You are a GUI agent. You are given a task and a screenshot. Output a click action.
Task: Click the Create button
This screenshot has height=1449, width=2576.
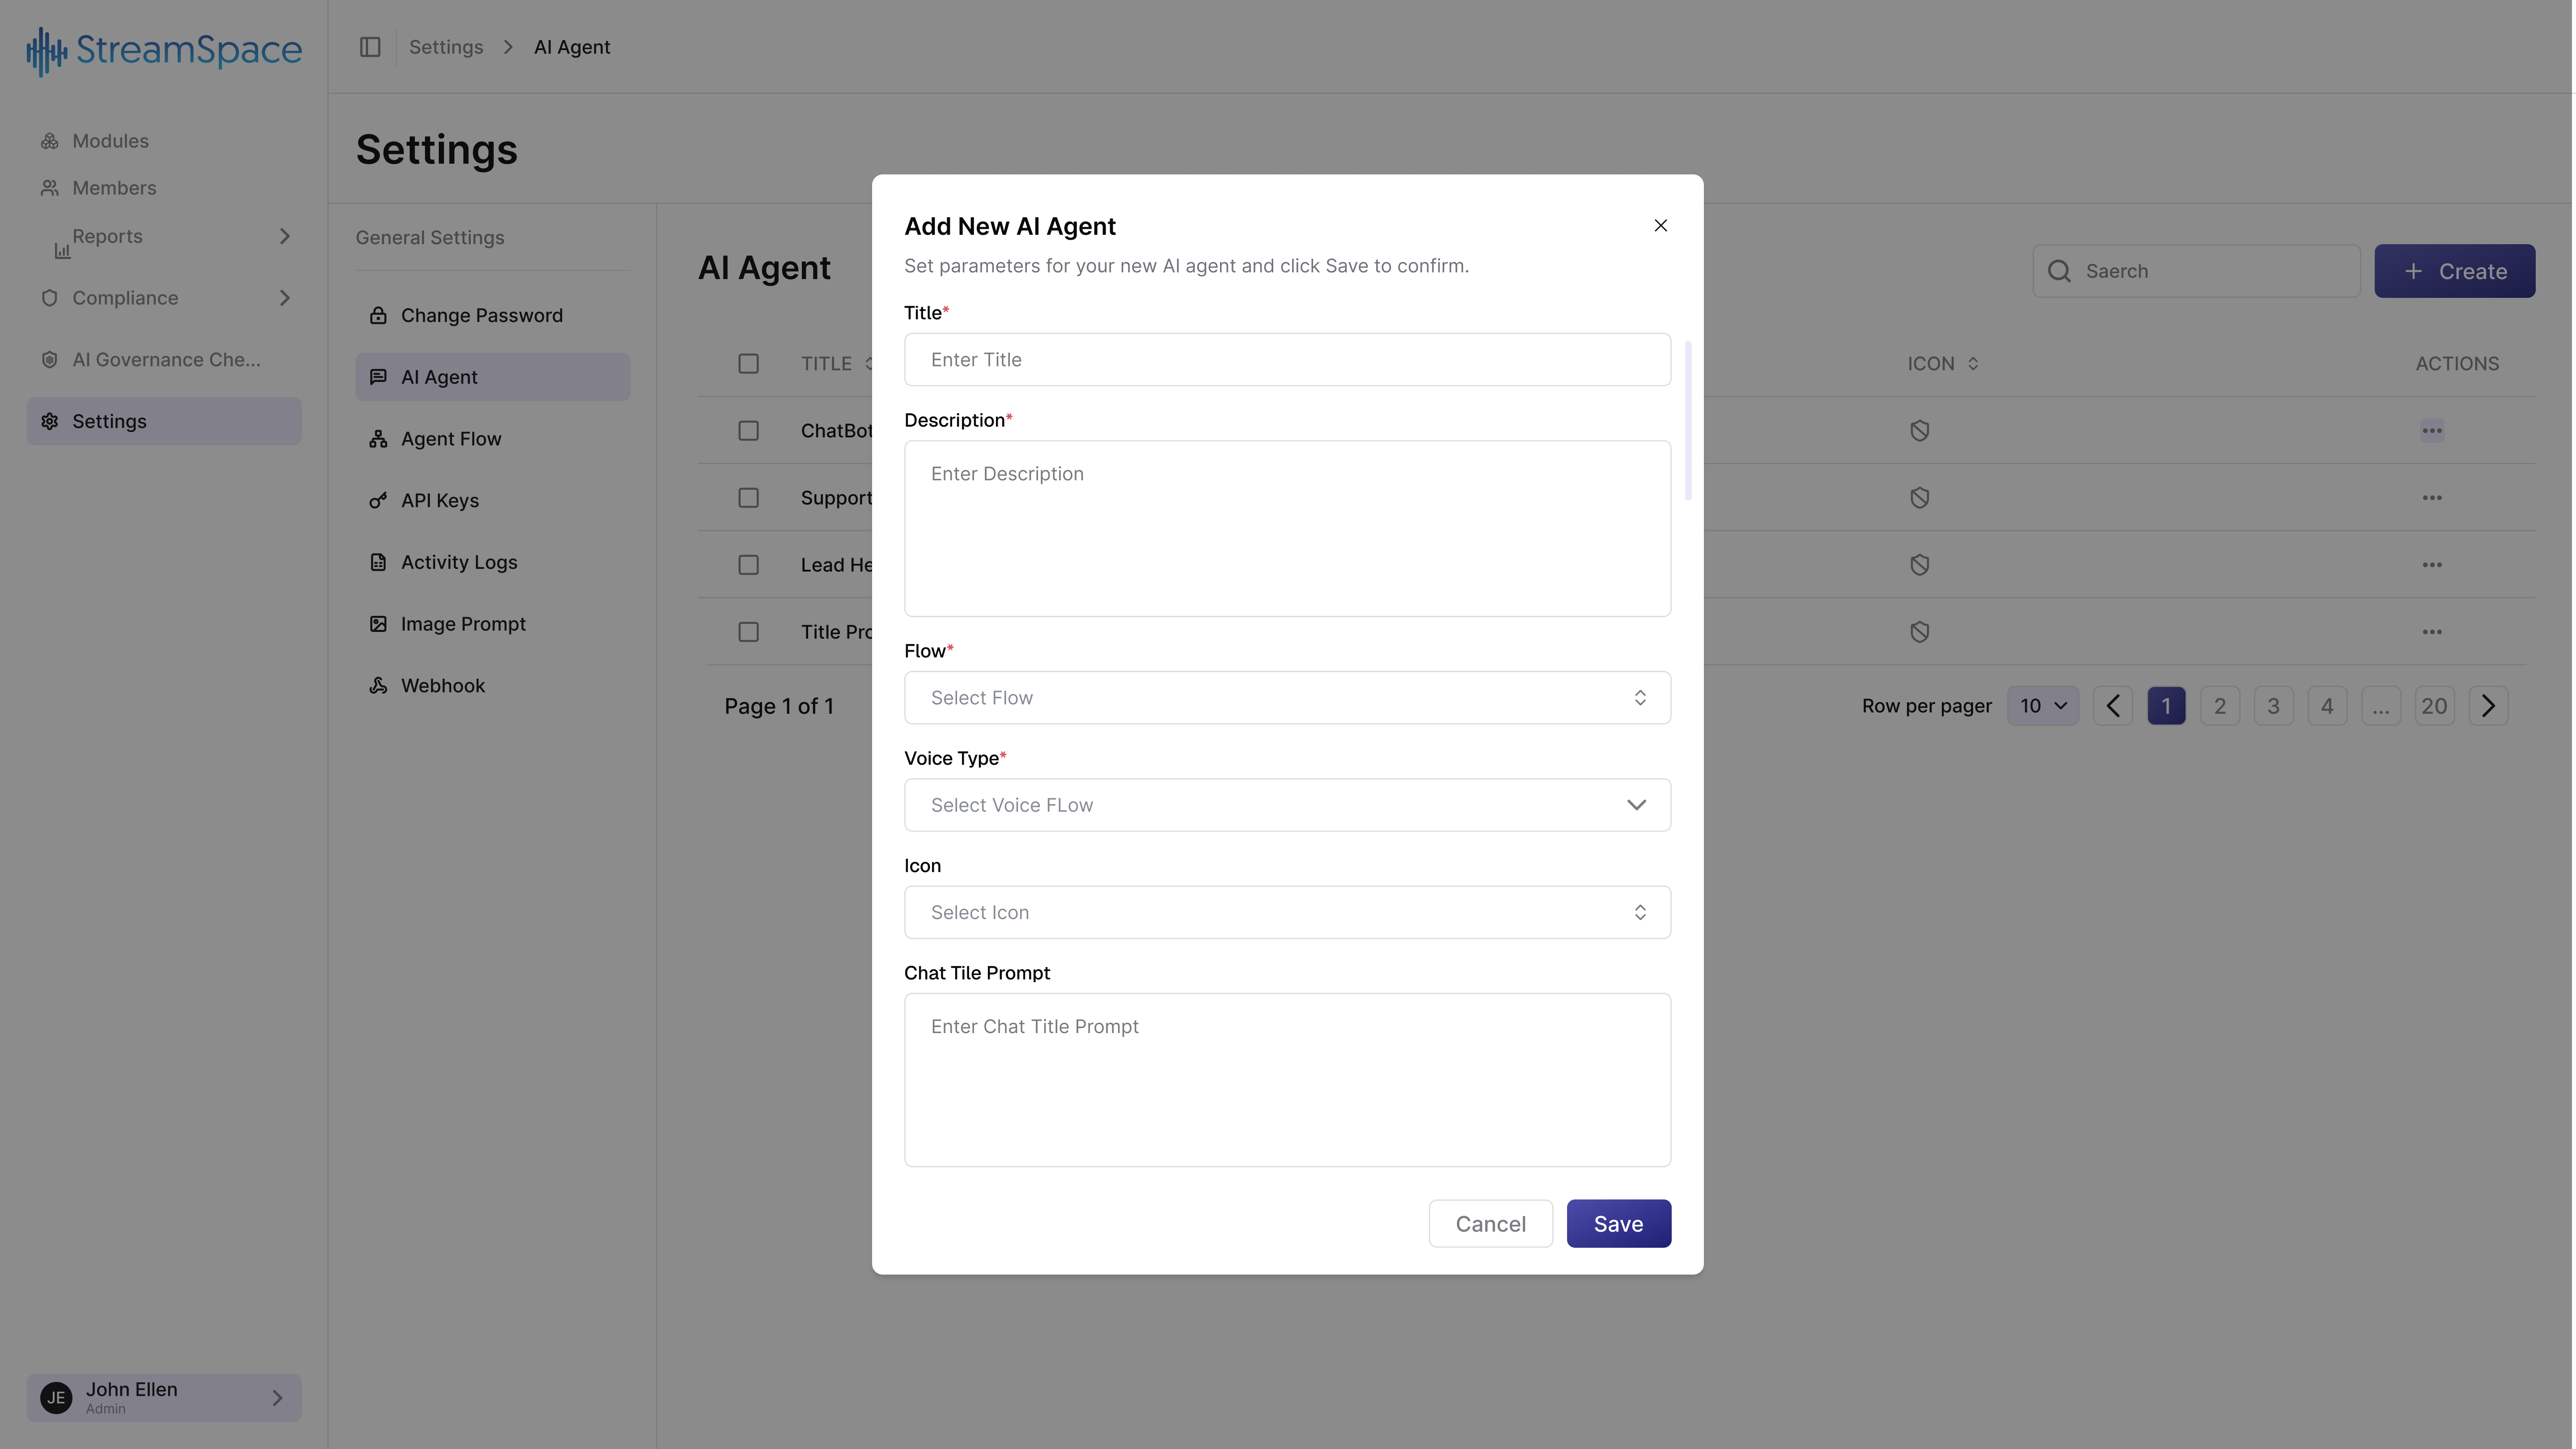coord(2454,271)
